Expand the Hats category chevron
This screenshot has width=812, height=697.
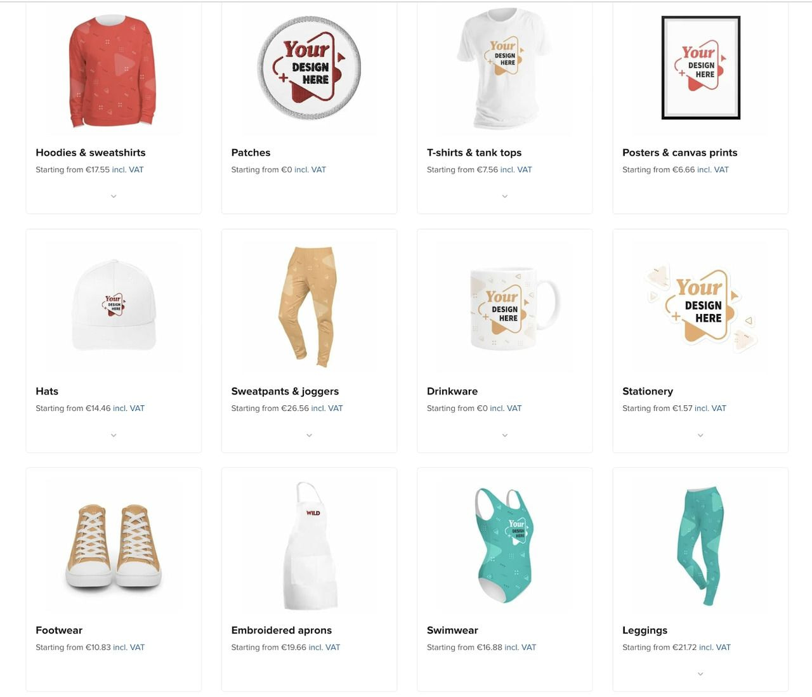(114, 436)
